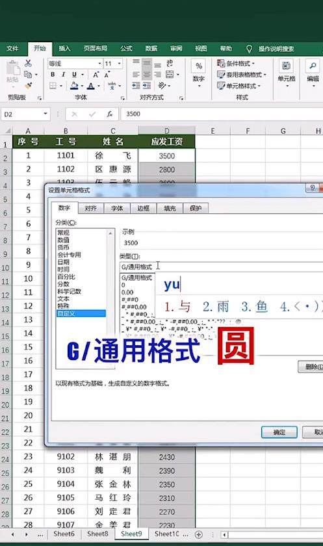Viewport: 323px width, 546px height.
Task: Click the Top Align icon
Action: point(136,62)
